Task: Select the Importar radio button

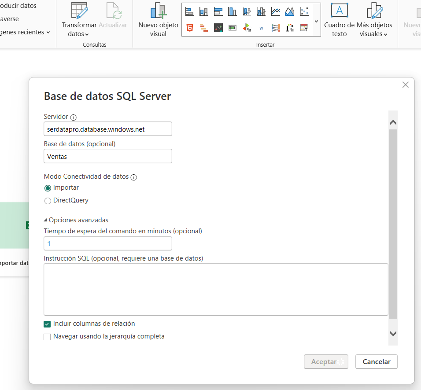Action: point(48,188)
